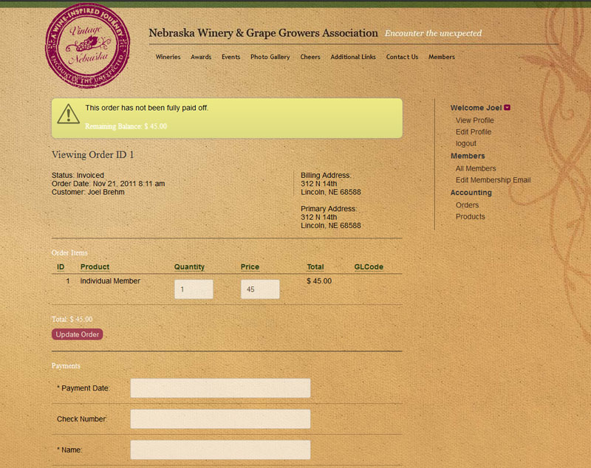This screenshot has height=468, width=591.
Task: Click the Quantity input for Individual Member
Action: click(x=194, y=289)
